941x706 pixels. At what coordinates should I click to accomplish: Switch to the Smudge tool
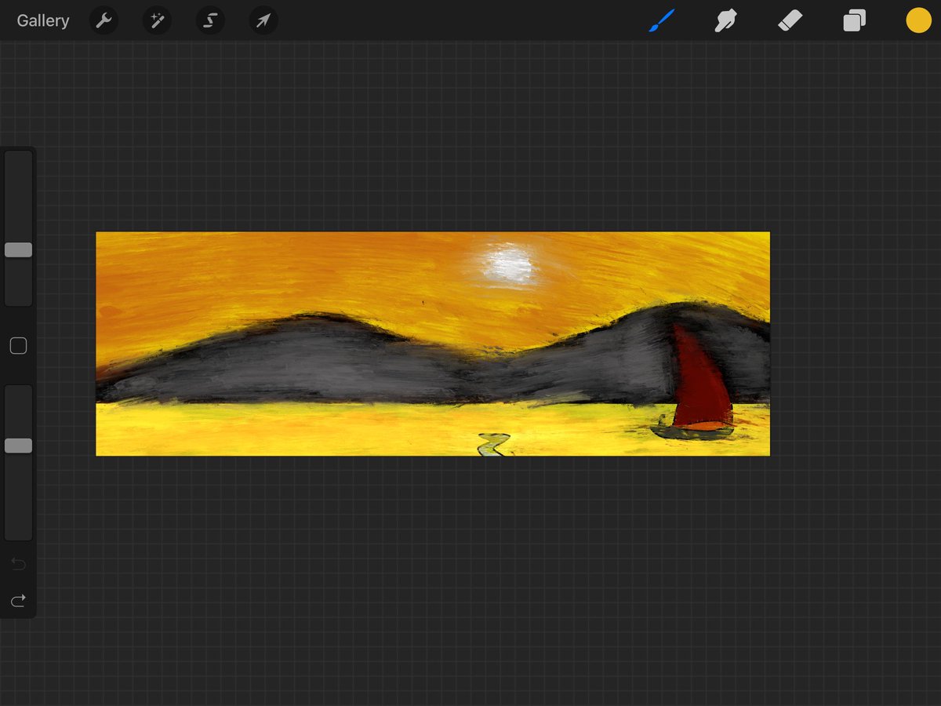click(x=725, y=20)
